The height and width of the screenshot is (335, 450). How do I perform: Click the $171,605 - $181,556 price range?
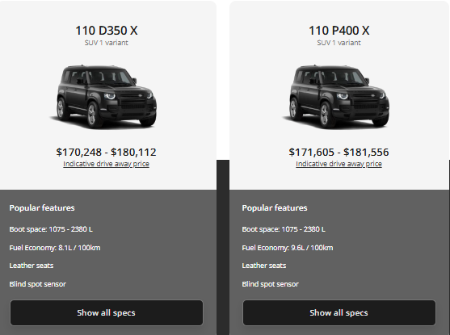tap(339, 152)
